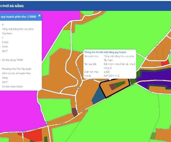Click the 'Mô tả:' label in popup
171x142 pixels.
click(87, 76)
